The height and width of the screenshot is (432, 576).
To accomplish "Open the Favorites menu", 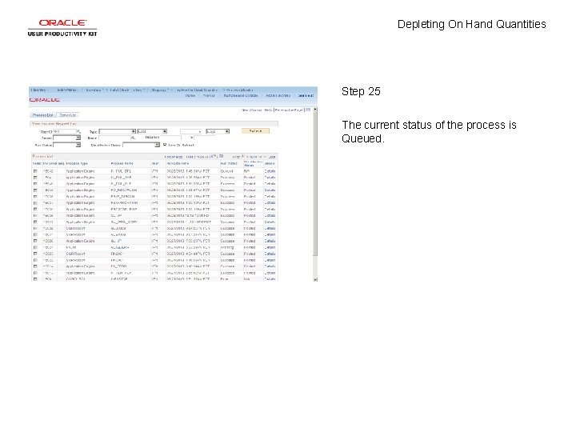I will pyautogui.click(x=38, y=90).
